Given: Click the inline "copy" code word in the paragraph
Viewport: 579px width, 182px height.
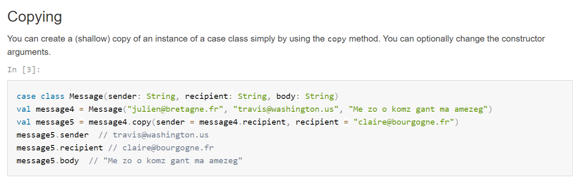Looking at the screenshot, I should (337, 39).
